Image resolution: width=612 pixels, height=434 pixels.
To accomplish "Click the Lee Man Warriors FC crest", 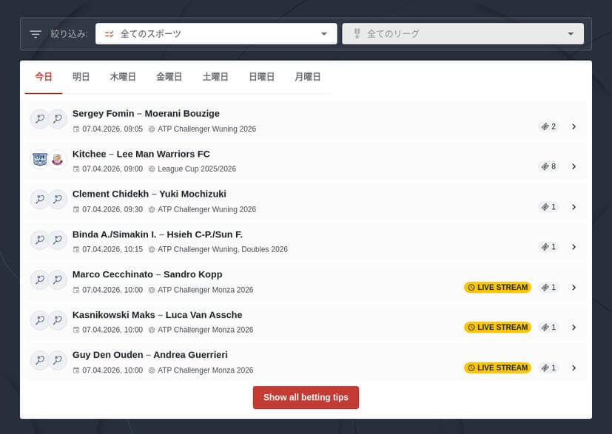I will click(58, 159).
